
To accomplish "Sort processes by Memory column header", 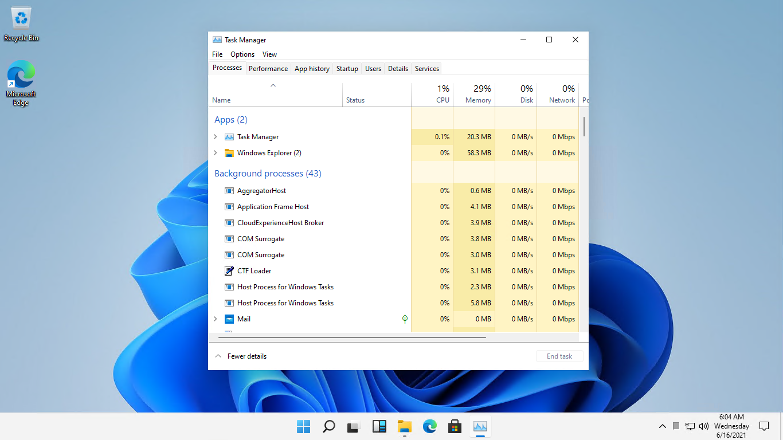I will click(474, 95).
